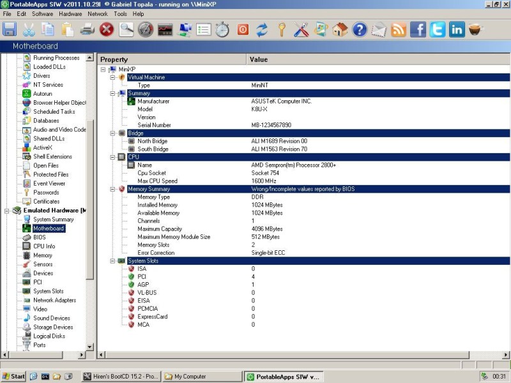Click the 'Socket 754' value
The width and height of the screenshot is (511, 383).
tap(264, 173)
